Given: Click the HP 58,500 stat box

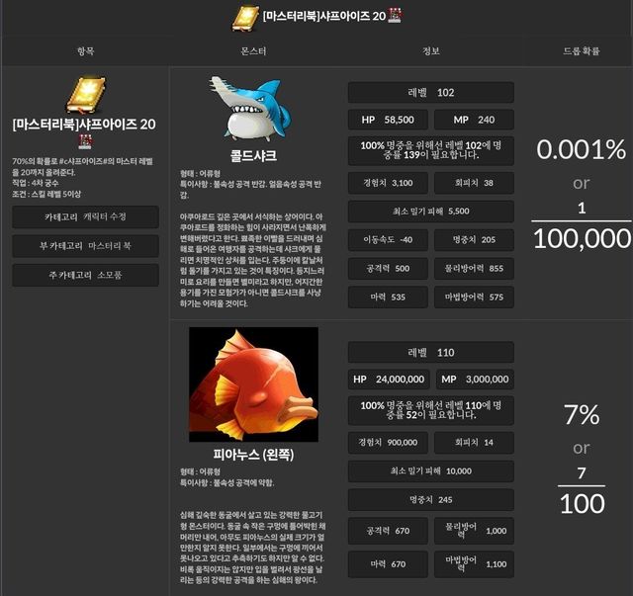Looking at the screenshot, I should [x=387, y=120].
